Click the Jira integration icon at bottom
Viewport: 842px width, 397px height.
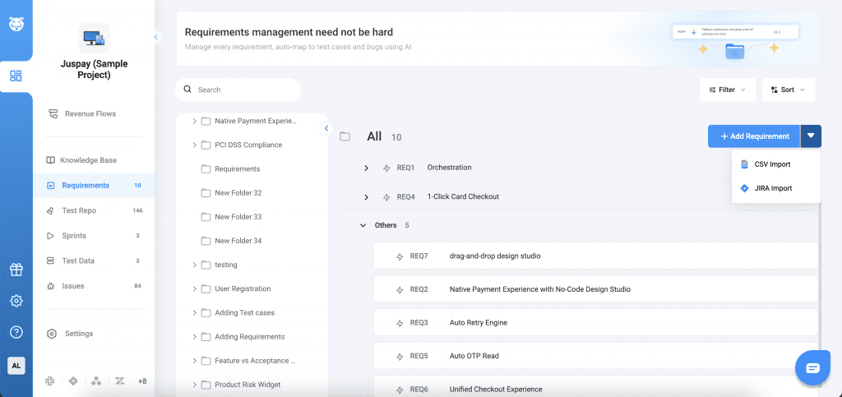coord(73,381)
